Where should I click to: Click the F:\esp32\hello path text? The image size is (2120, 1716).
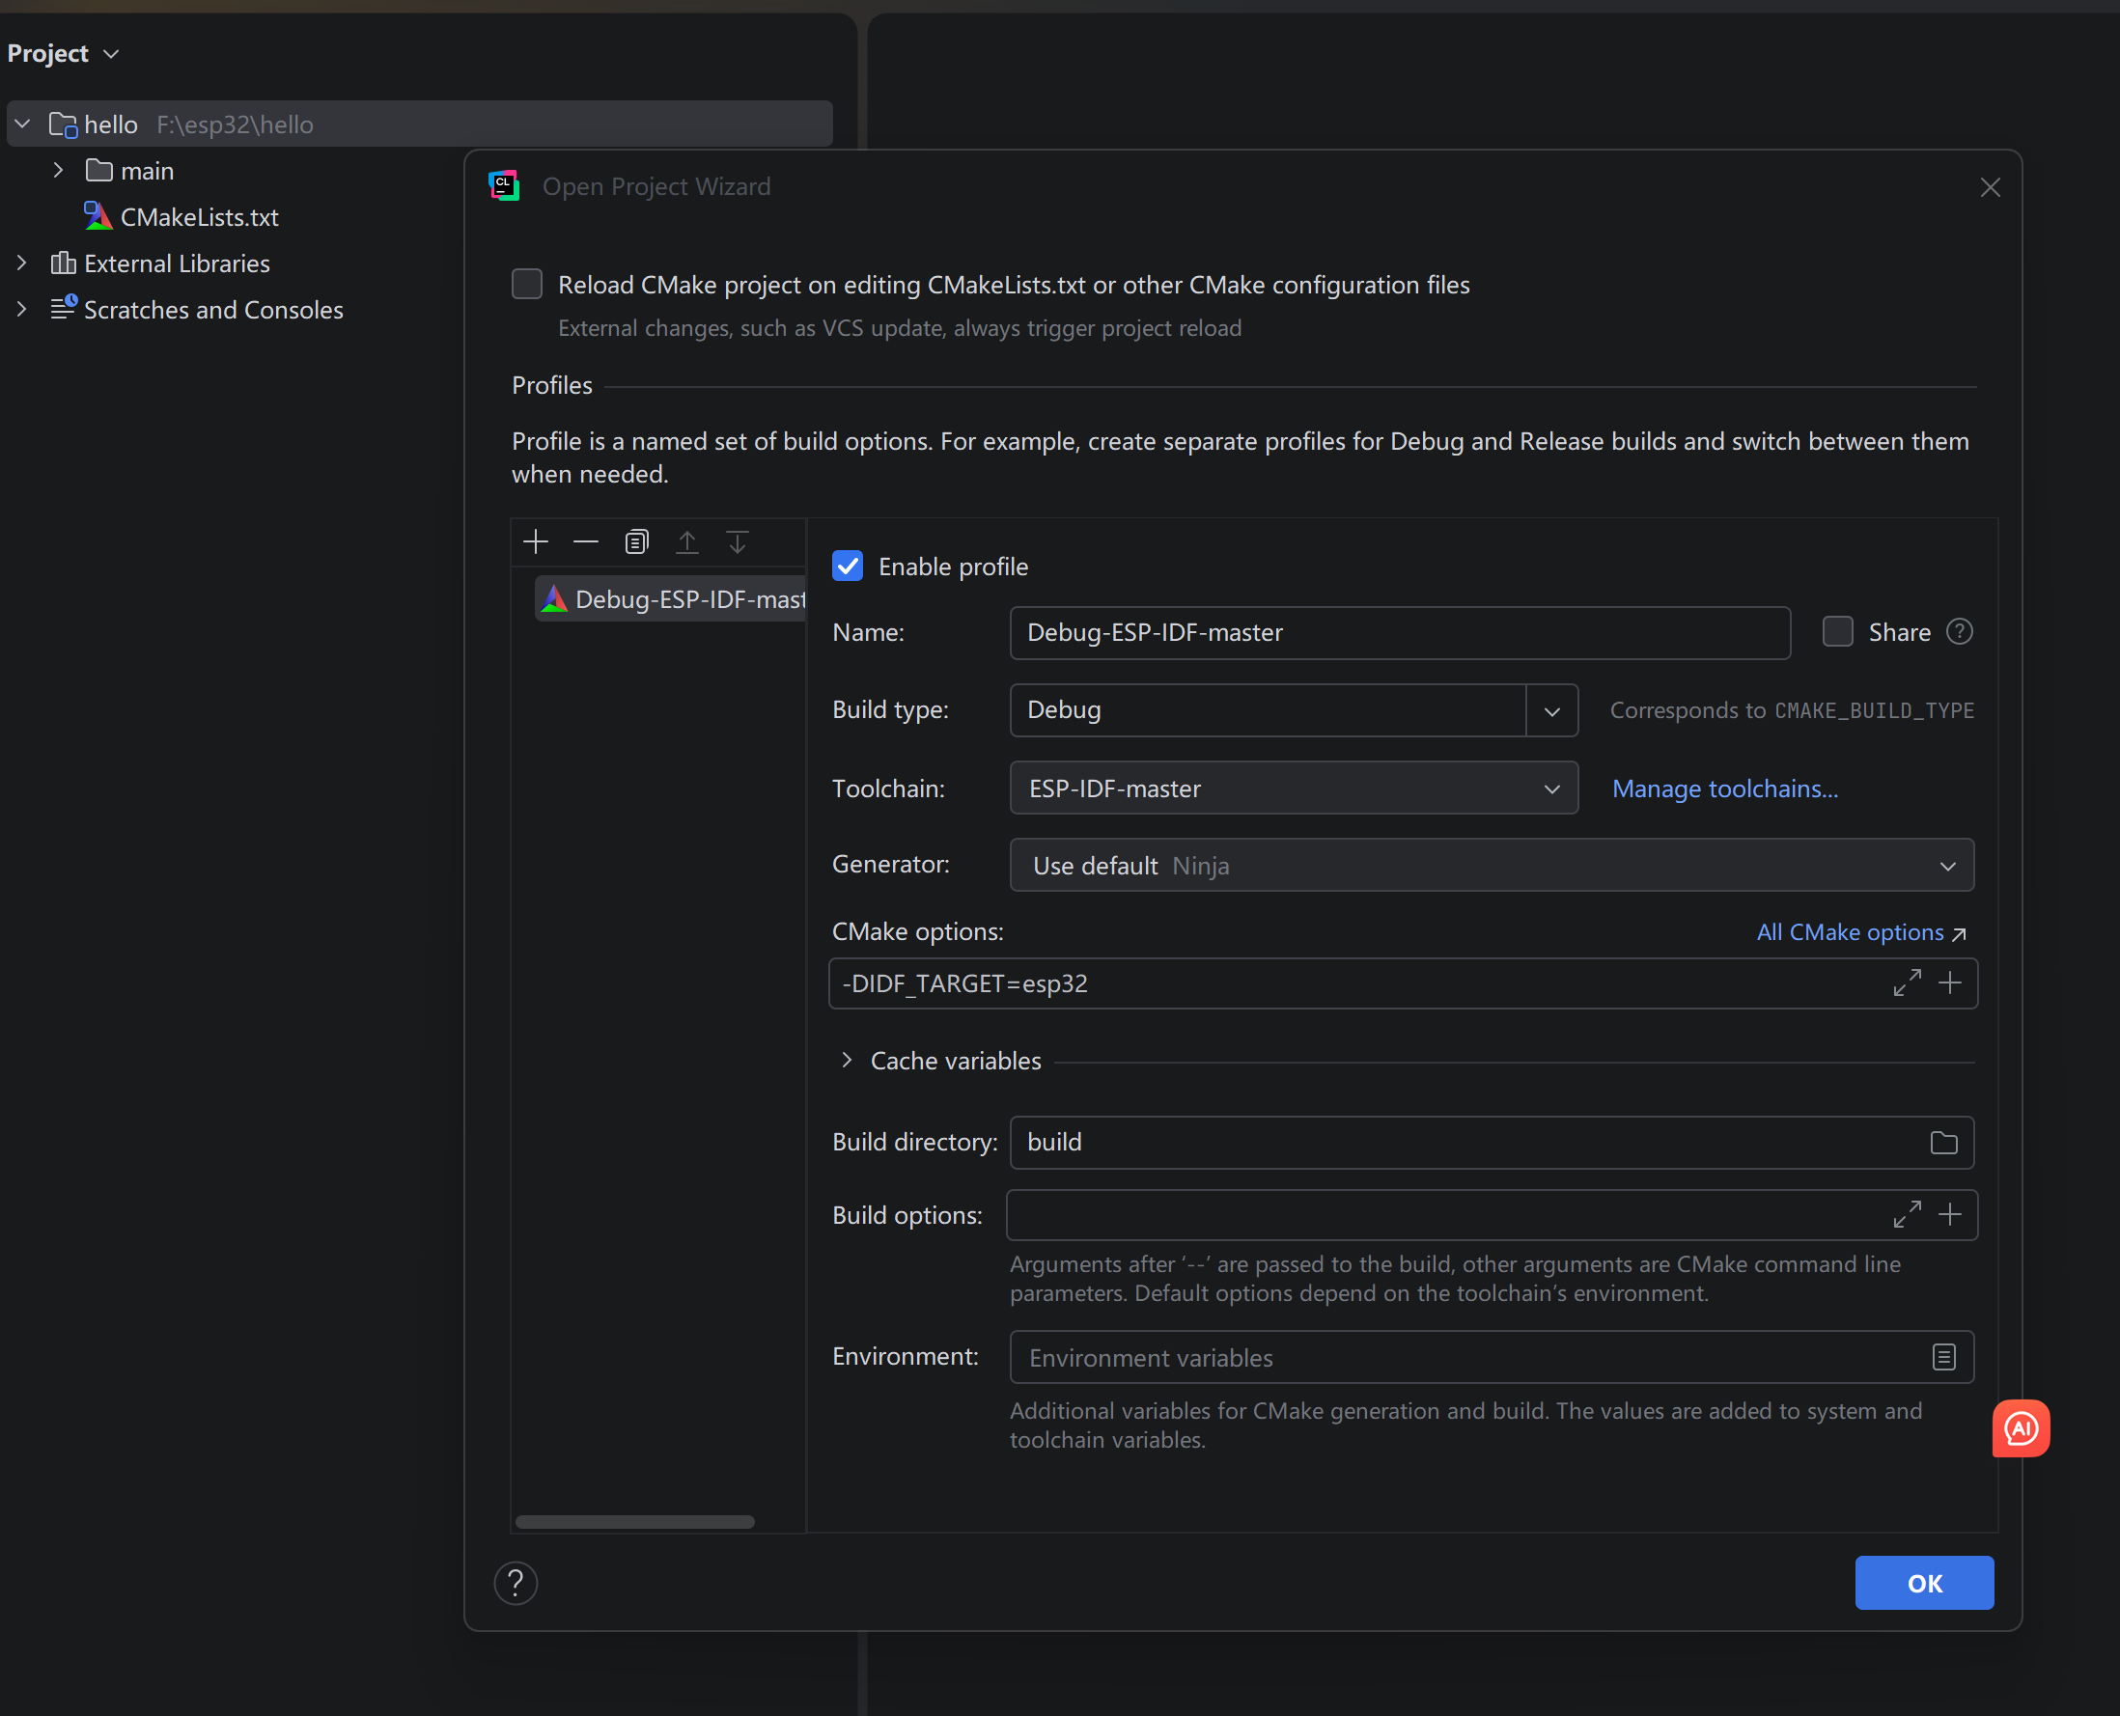click(236, 125)
